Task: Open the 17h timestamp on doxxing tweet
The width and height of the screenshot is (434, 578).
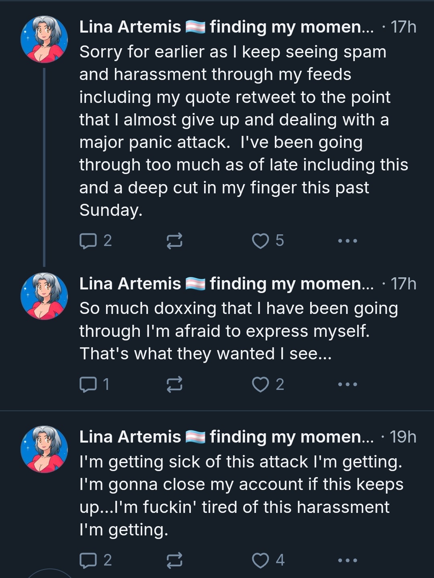Action: [x=403, y=284]
